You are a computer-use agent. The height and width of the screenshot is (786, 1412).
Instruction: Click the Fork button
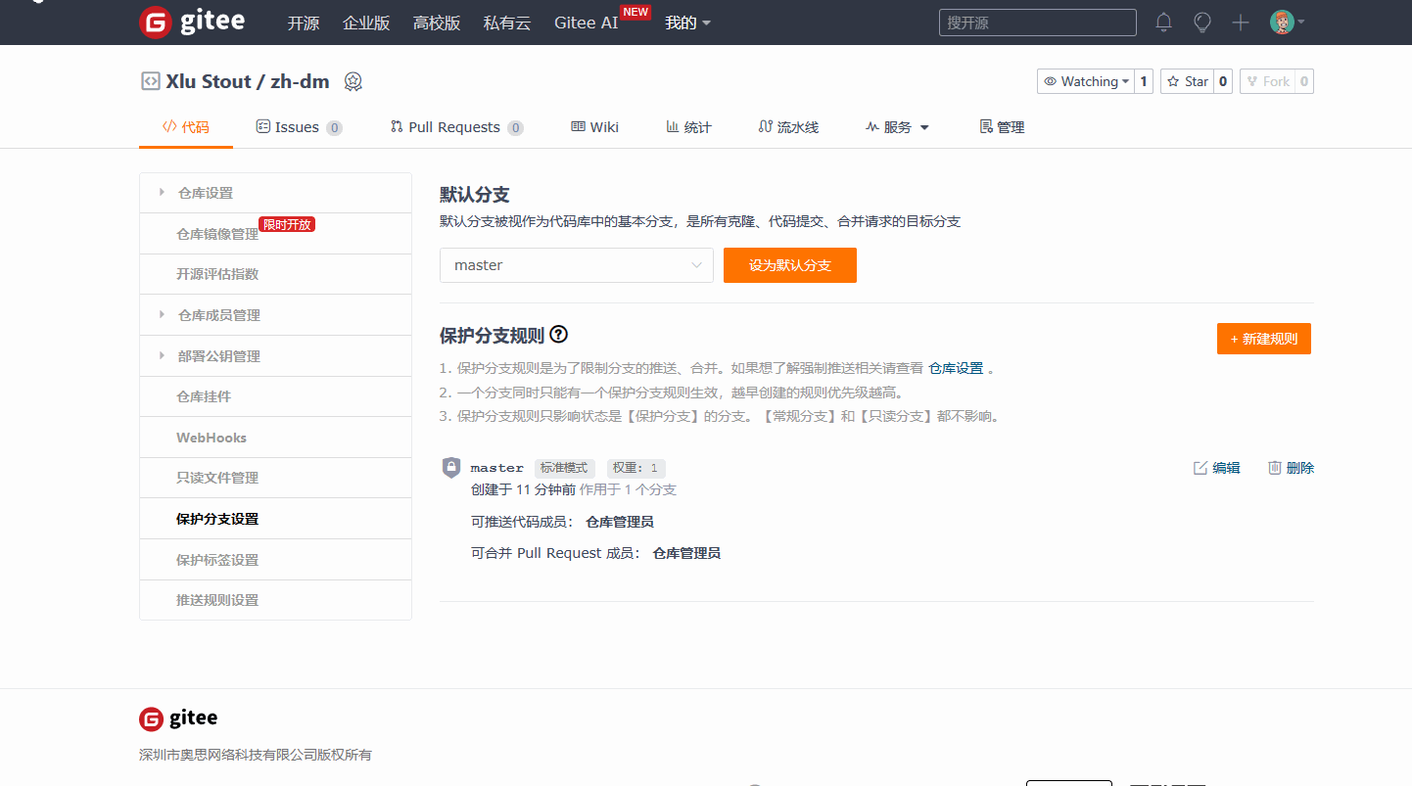[x=1267, y=81]
